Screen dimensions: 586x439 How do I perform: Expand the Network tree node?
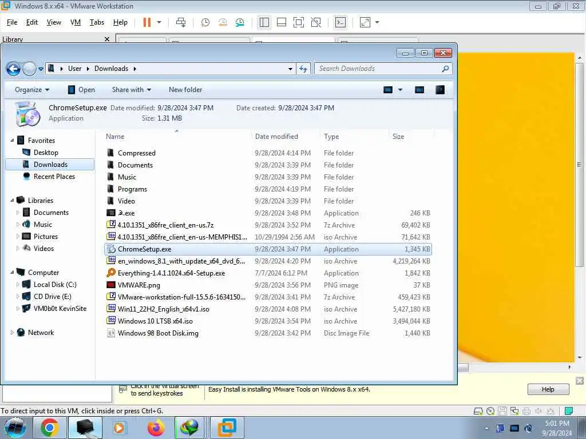coord(12,332)
